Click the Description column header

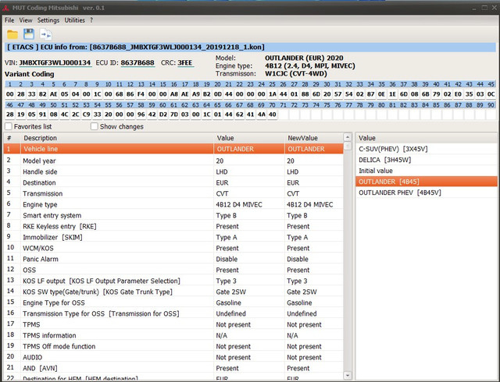click(x=41, y=138)
